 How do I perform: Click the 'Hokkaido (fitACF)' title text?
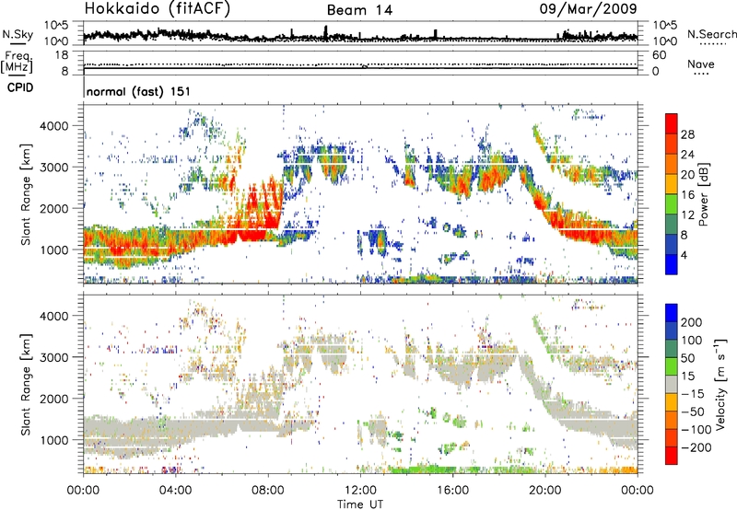(x=158, y=9)
